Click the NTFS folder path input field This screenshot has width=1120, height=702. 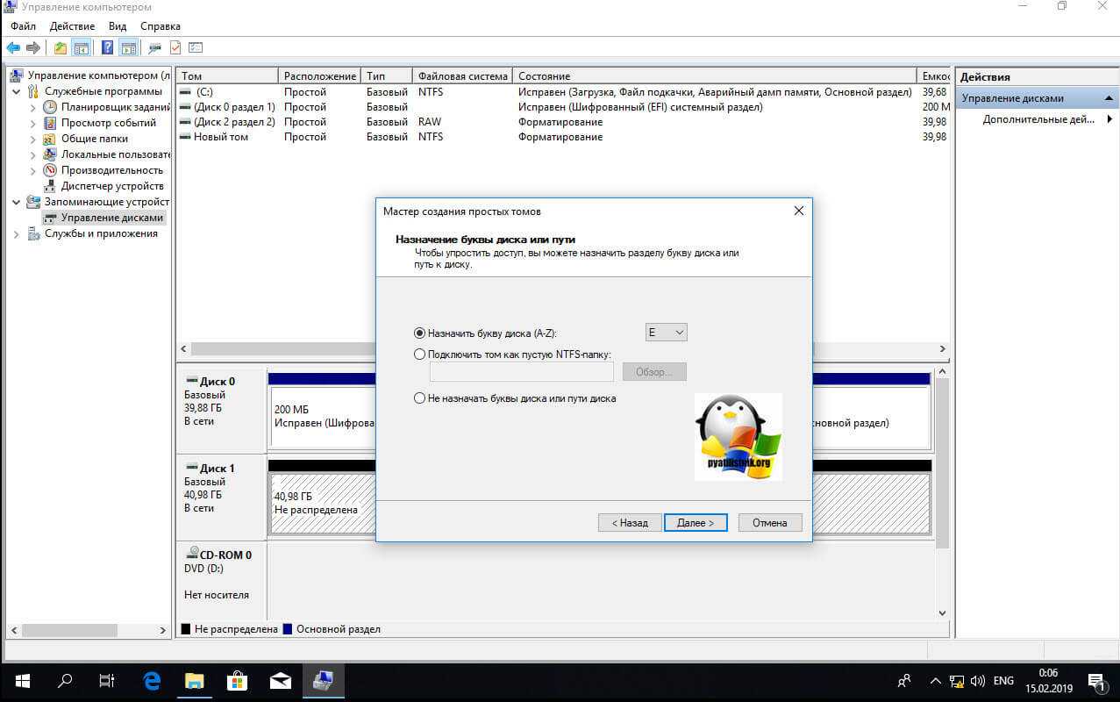tap(521, 372)
